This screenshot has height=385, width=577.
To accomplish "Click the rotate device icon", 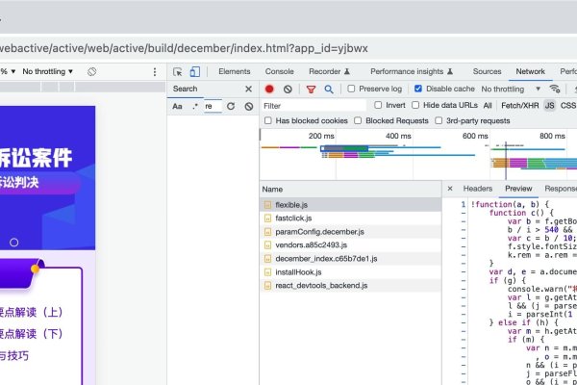I will (x=91, y=71).
